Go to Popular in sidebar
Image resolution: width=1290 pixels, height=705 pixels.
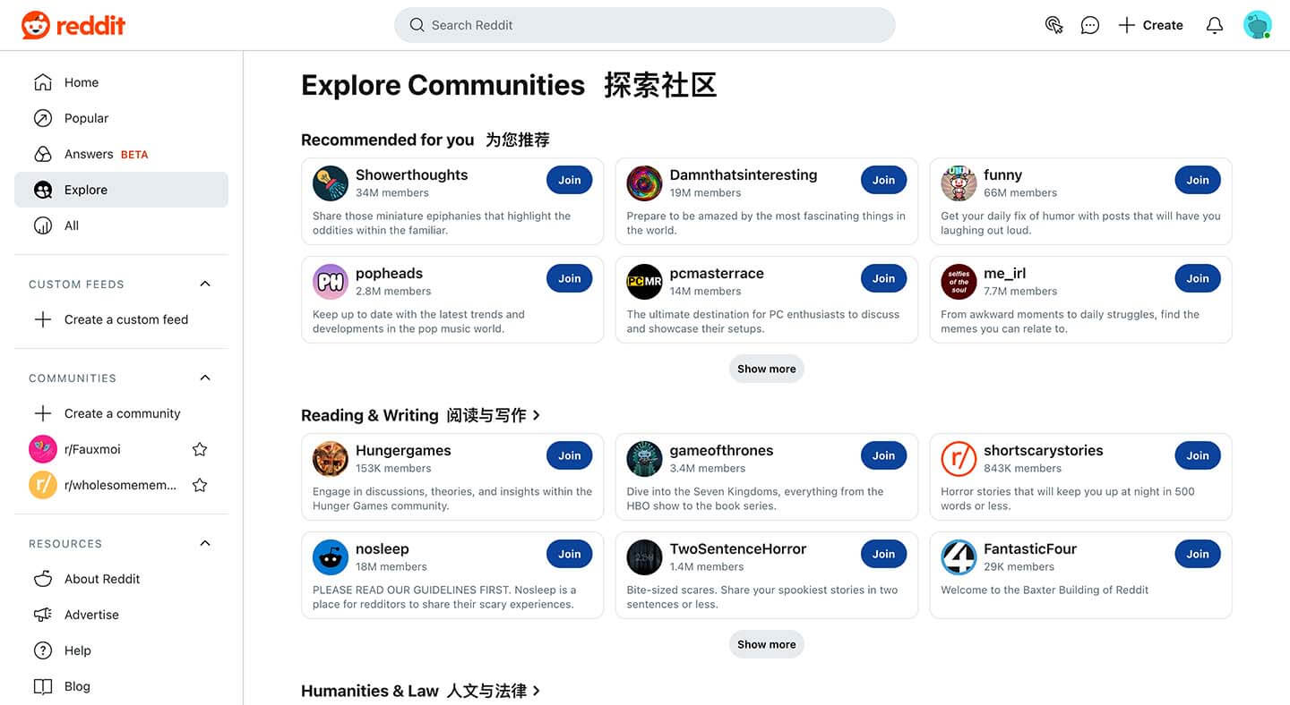coord(121,118)
